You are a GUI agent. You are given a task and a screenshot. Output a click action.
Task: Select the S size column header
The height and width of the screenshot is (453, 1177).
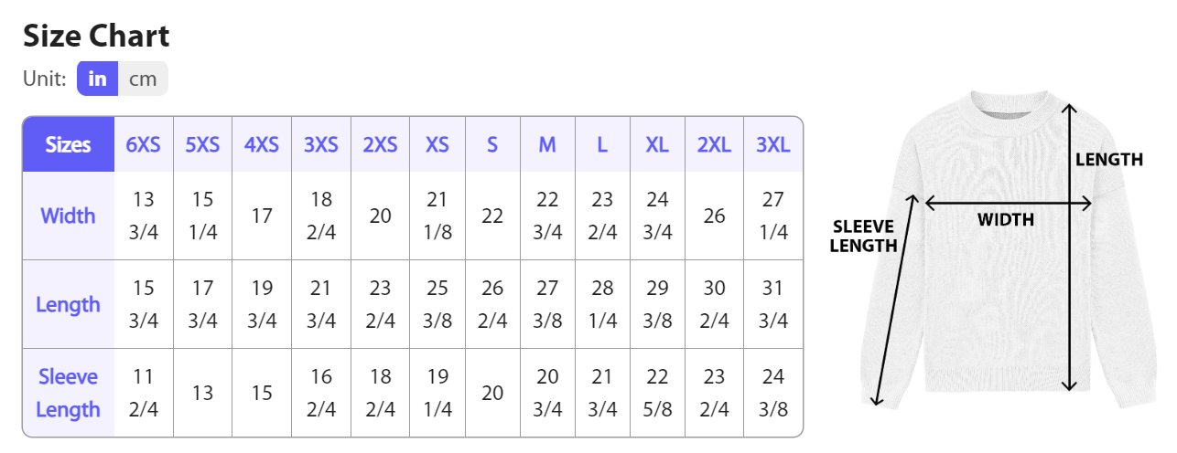[492, 144]
